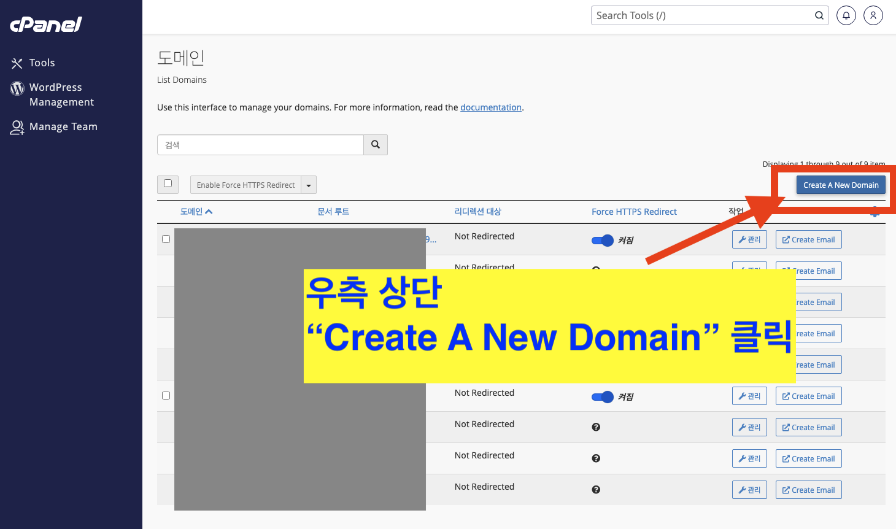Sort by the 도메인 column header
The image size is (896, 529).
tap(196, 212)
